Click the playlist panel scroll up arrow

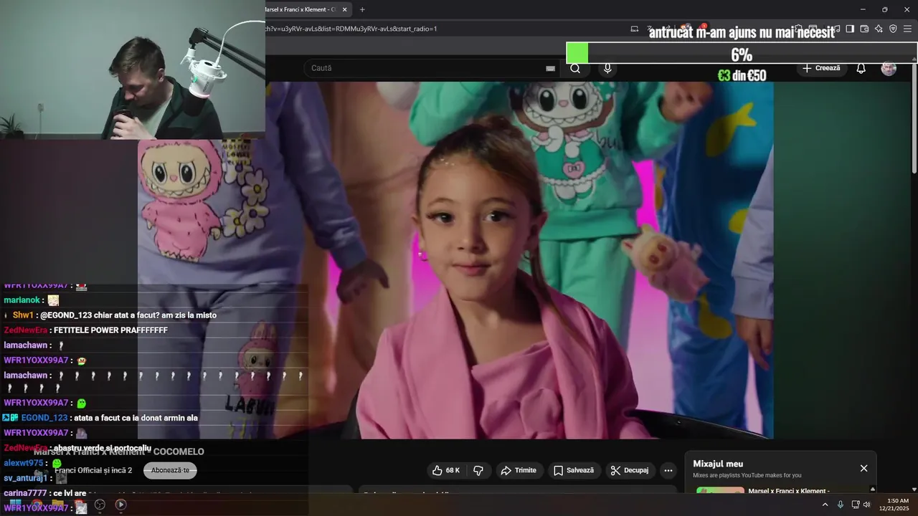(872, 489)
